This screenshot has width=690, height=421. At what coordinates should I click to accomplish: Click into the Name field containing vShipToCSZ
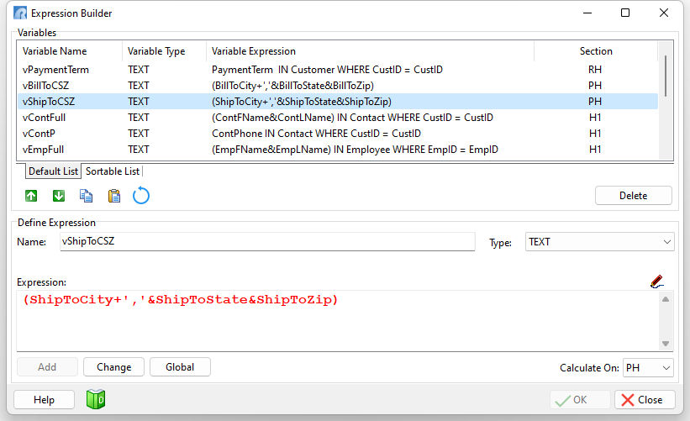coord(267,241)
